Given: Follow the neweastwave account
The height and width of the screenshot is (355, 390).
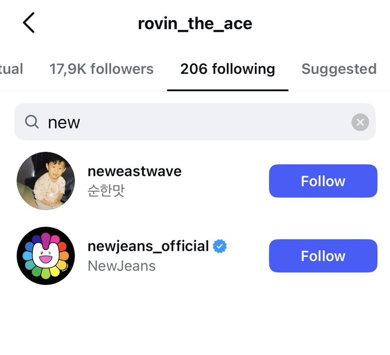Looking at the screenshot, I should tap(323, 181).
